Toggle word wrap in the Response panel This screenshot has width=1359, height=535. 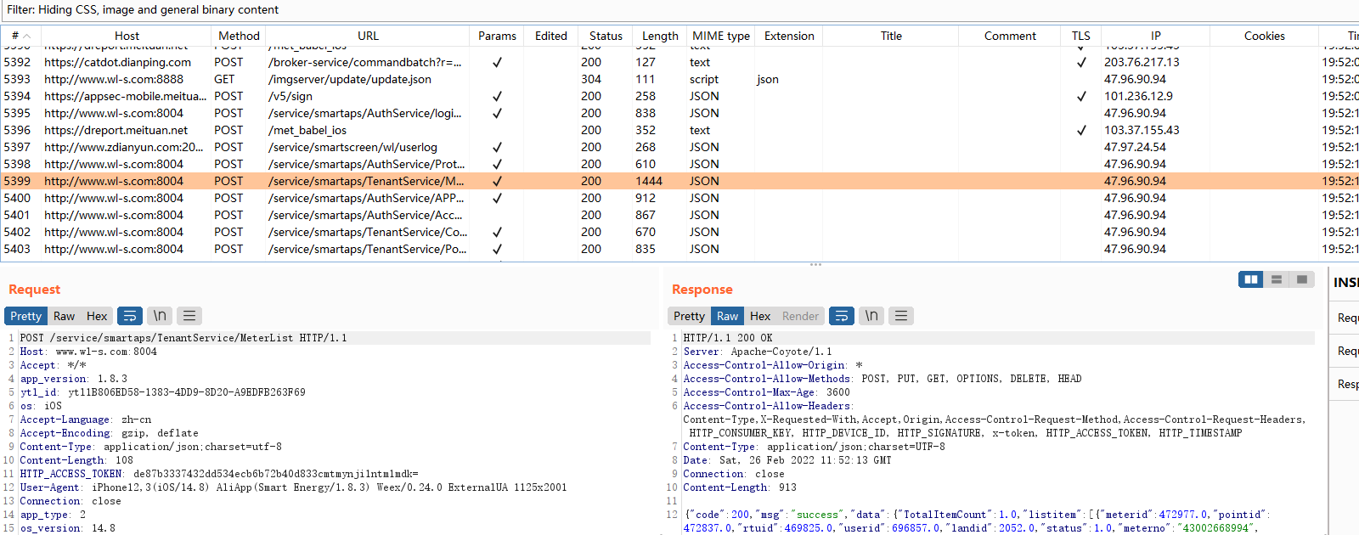pyautogui.click(x=841, y=316)
